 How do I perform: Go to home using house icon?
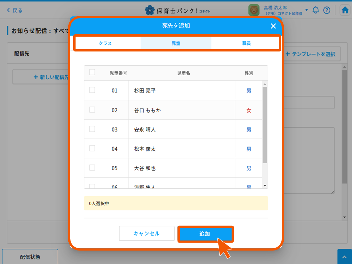pyautogui.click(x=345, y=10)
